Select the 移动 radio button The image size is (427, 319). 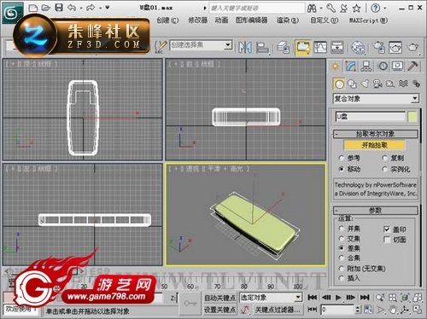[x=342, y=169]
